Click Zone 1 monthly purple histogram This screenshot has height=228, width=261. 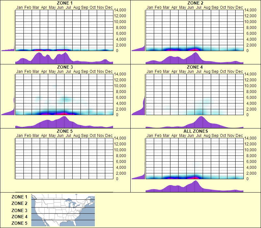(64, 58)
